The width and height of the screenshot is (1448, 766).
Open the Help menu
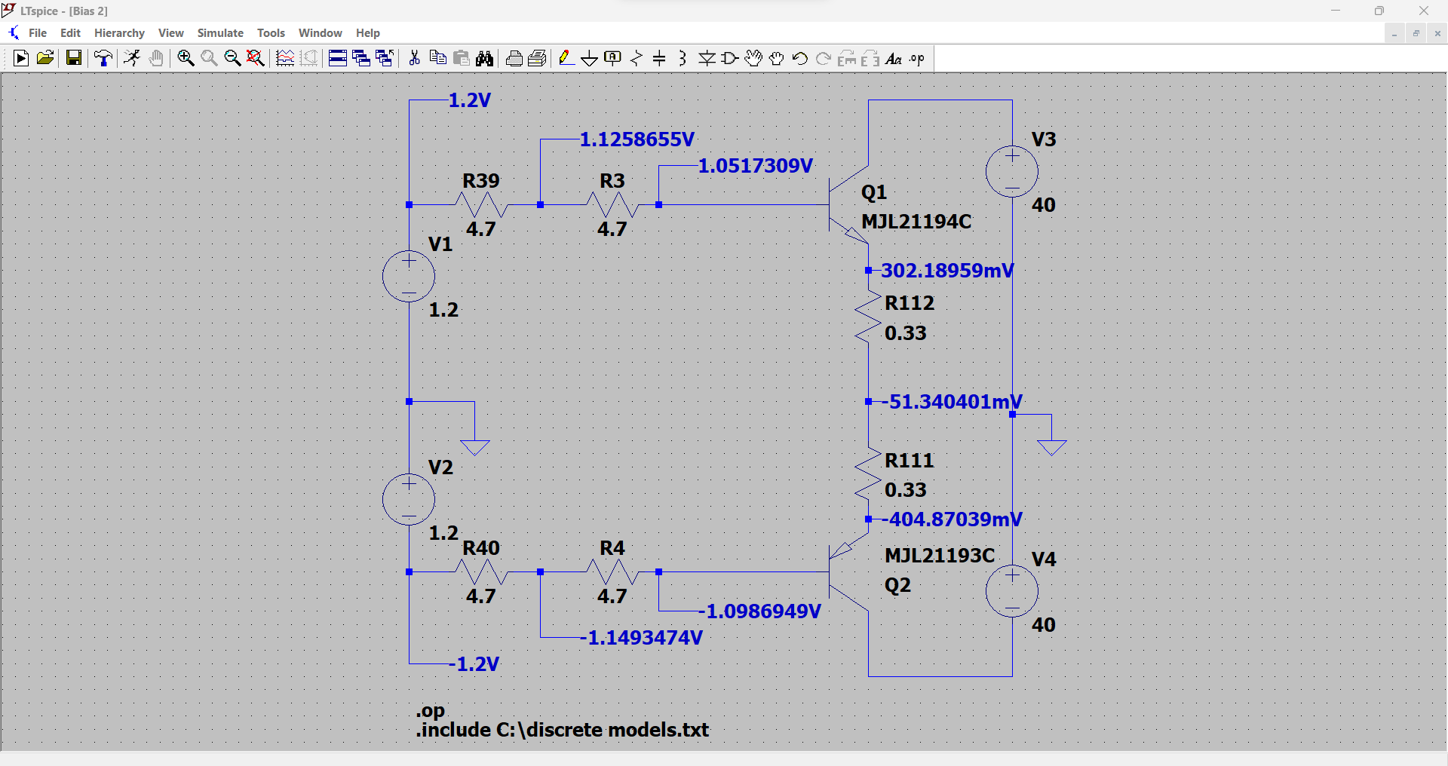point(368,33)
